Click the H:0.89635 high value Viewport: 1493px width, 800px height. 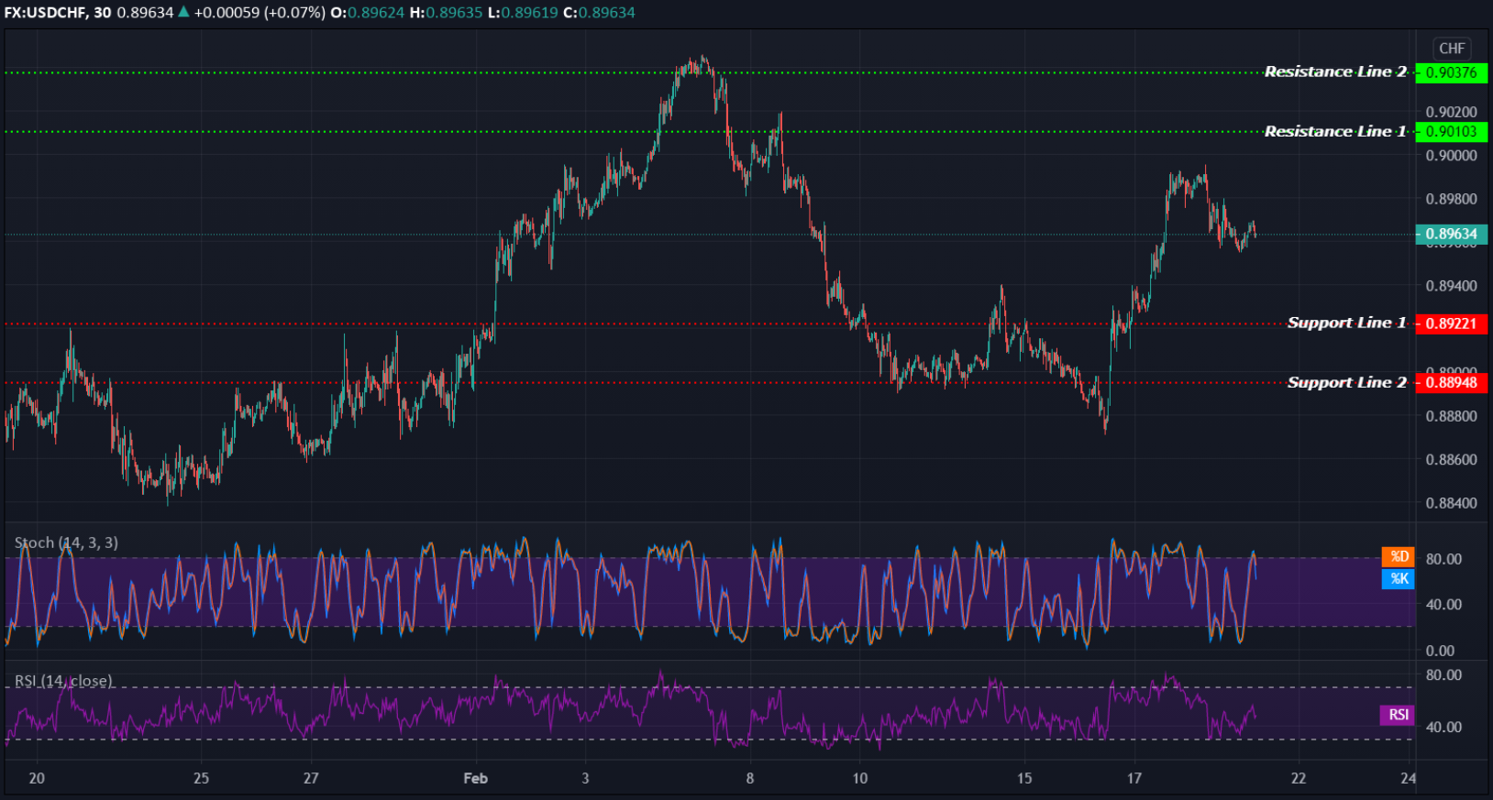coord(446,12)
